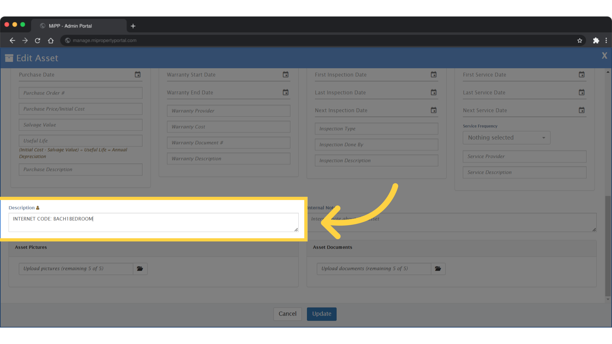Open the Last Service Date calendar icon
Screen dimensions: 612x344
(581, 92)
